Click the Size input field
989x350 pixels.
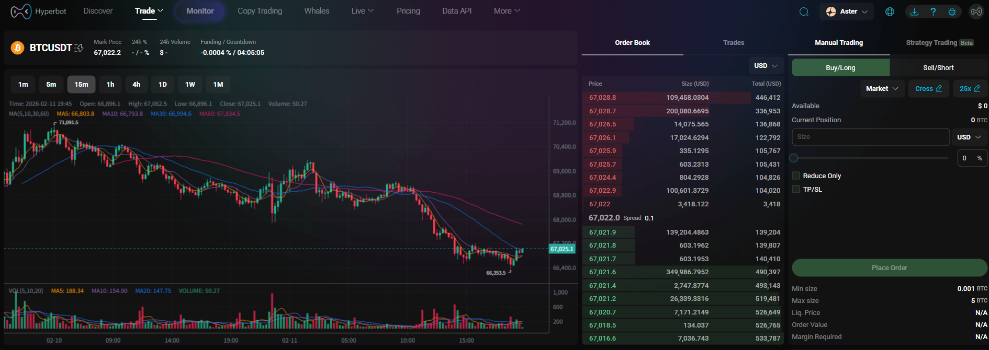click(x=870, y=137)
